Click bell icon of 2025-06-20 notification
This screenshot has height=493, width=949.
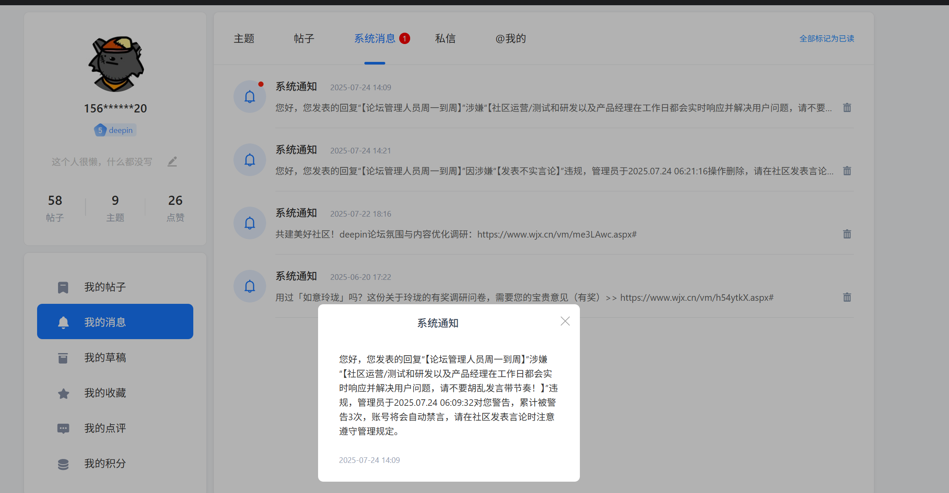pos(250,286)
